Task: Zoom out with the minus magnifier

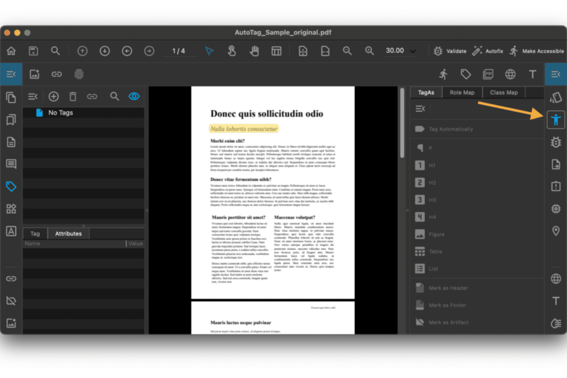Action: [347, 51]
